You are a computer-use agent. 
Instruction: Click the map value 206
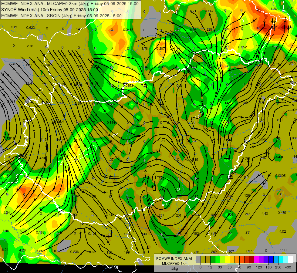point(230,214)
